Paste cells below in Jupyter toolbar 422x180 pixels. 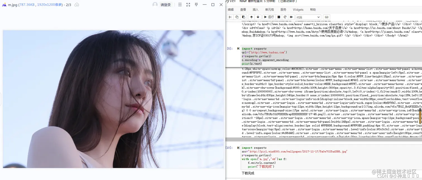(x=243, y=17)
